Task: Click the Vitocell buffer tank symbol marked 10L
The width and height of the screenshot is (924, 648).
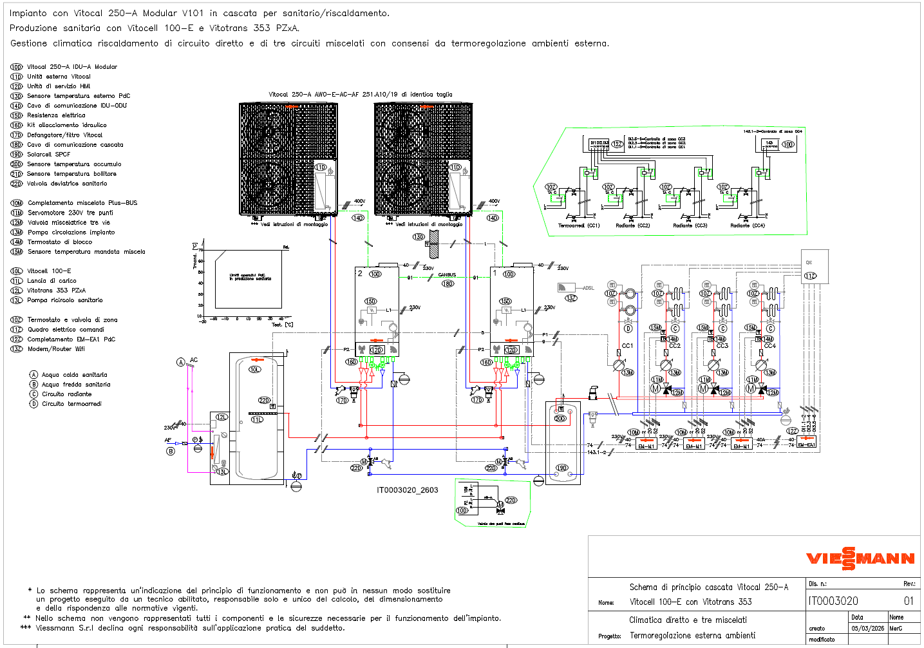Action: point(257,419)
